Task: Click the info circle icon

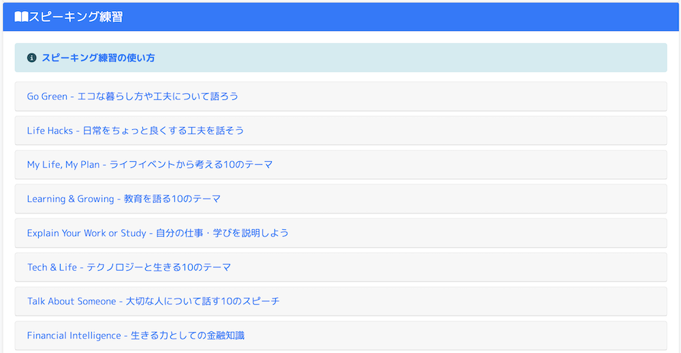Action: 31,58
